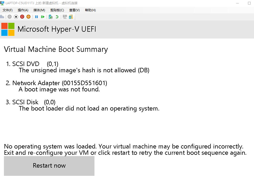Click the orange Save state icon
This screenshot has height=176, width=254.
click(28, 17)
